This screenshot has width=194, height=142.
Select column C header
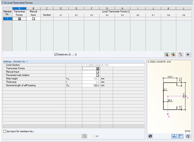pos(47,8)
